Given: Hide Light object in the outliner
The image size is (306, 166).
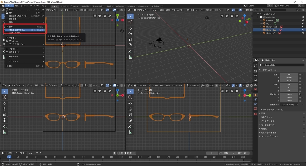Looking at the screenshot, I should coord(303,23).
